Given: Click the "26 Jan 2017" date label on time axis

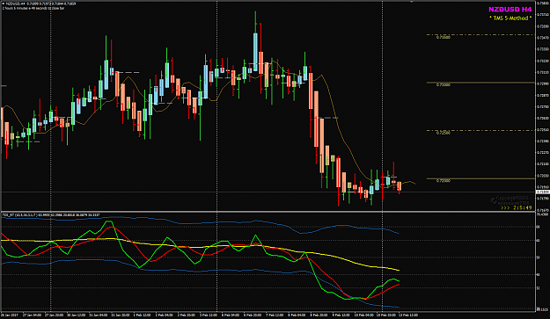Looking at the screenshot, I should pos(11,315).
